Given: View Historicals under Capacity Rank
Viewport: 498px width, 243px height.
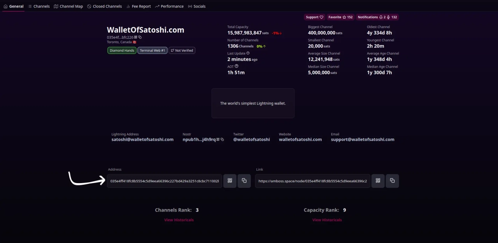Looking at the screenshot, I should pyautogui.click(x=327, y=220).
